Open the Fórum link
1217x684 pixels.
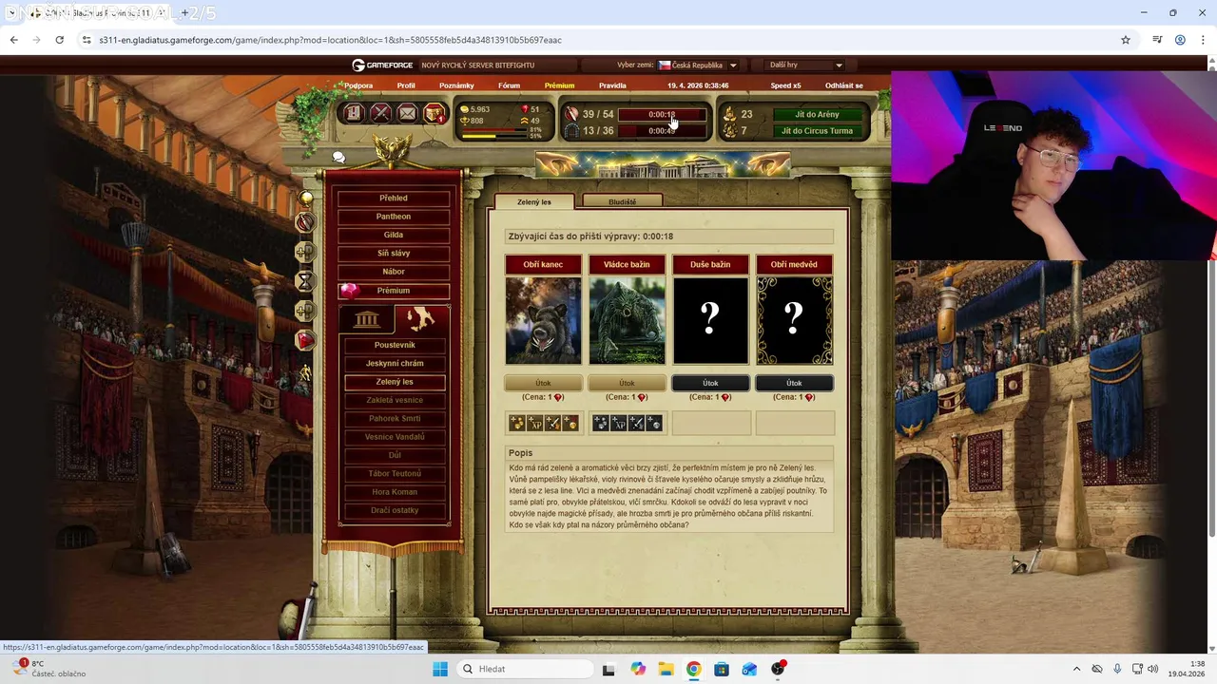click(509, 85)
